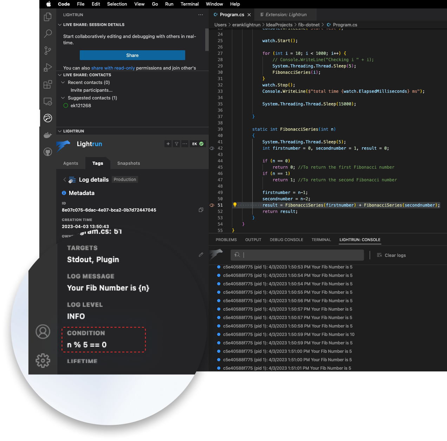Viewport: 447px width, 441px height.
Task: Click the creation time 2023-04-03 13:50:43
Action: click(x=85, y=227)
